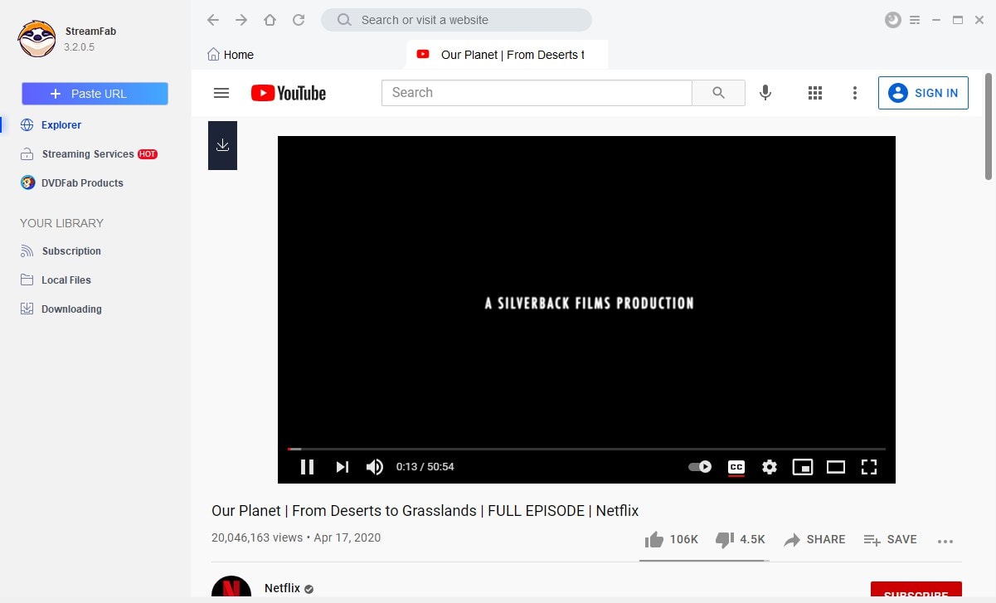Open more actions ellipsis below video
Viewport: 996px width, 603px height.
pyautogui.click(x=945, y=541)
